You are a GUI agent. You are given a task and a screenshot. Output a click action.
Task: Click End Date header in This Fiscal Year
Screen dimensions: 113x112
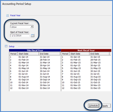click(50, 54)
